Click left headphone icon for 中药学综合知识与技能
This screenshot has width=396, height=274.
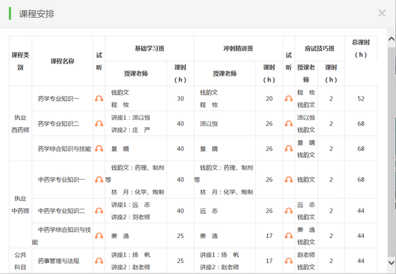pyautogui.click(x=99, y=236)
